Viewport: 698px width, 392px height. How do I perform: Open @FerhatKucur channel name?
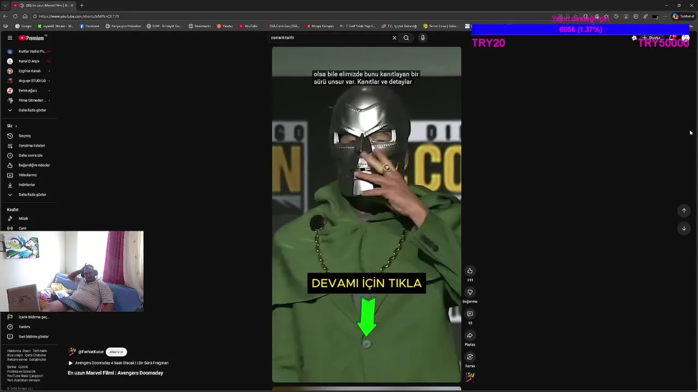(x=91, y=352)
